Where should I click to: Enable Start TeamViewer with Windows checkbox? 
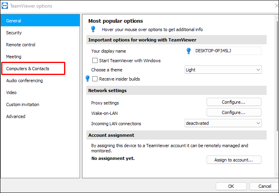[95, 61]
